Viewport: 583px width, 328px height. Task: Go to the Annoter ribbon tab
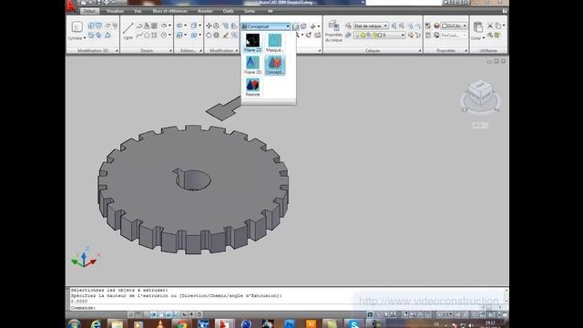[x=205, y=11]
